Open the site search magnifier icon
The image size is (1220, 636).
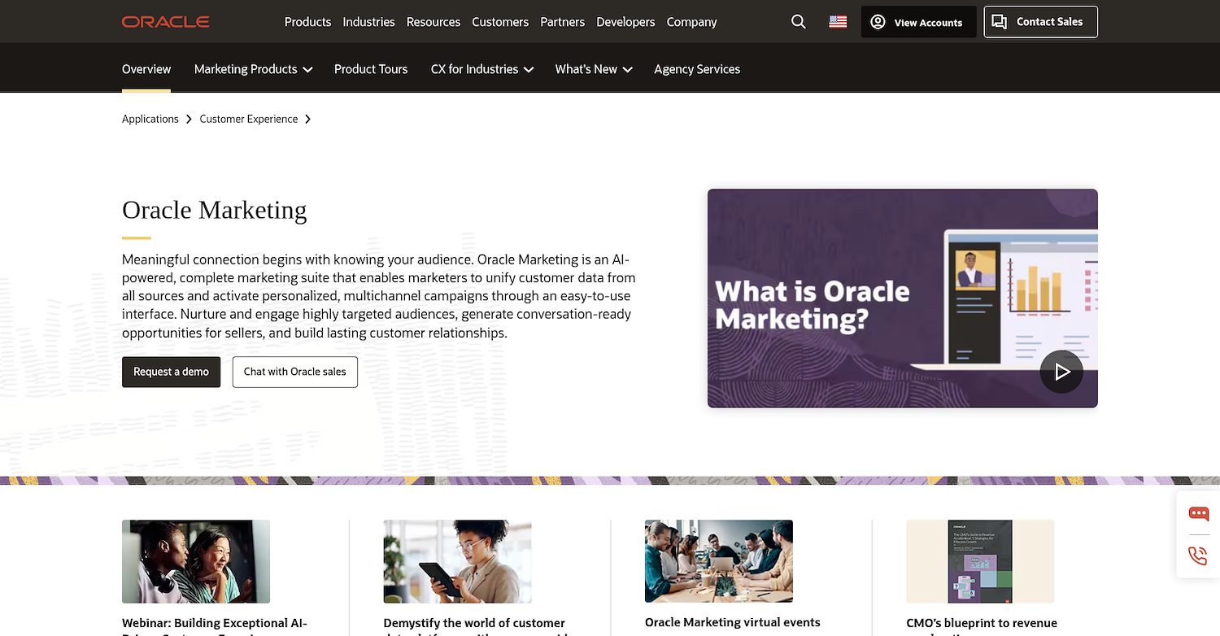799,22
